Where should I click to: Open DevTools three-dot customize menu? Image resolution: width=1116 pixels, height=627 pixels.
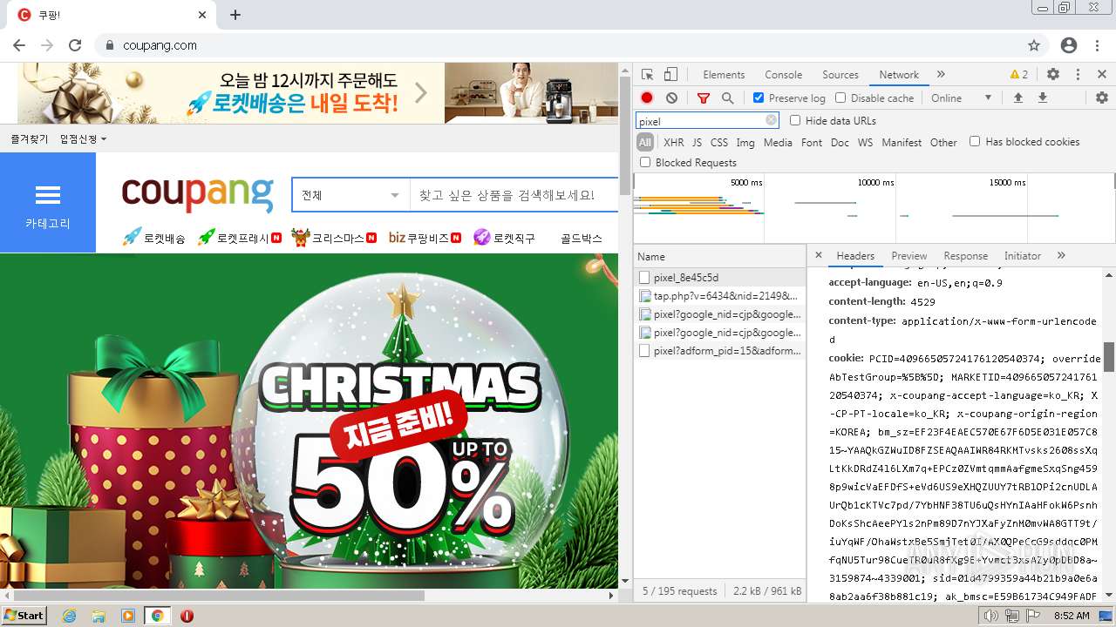pos(1078,75)
